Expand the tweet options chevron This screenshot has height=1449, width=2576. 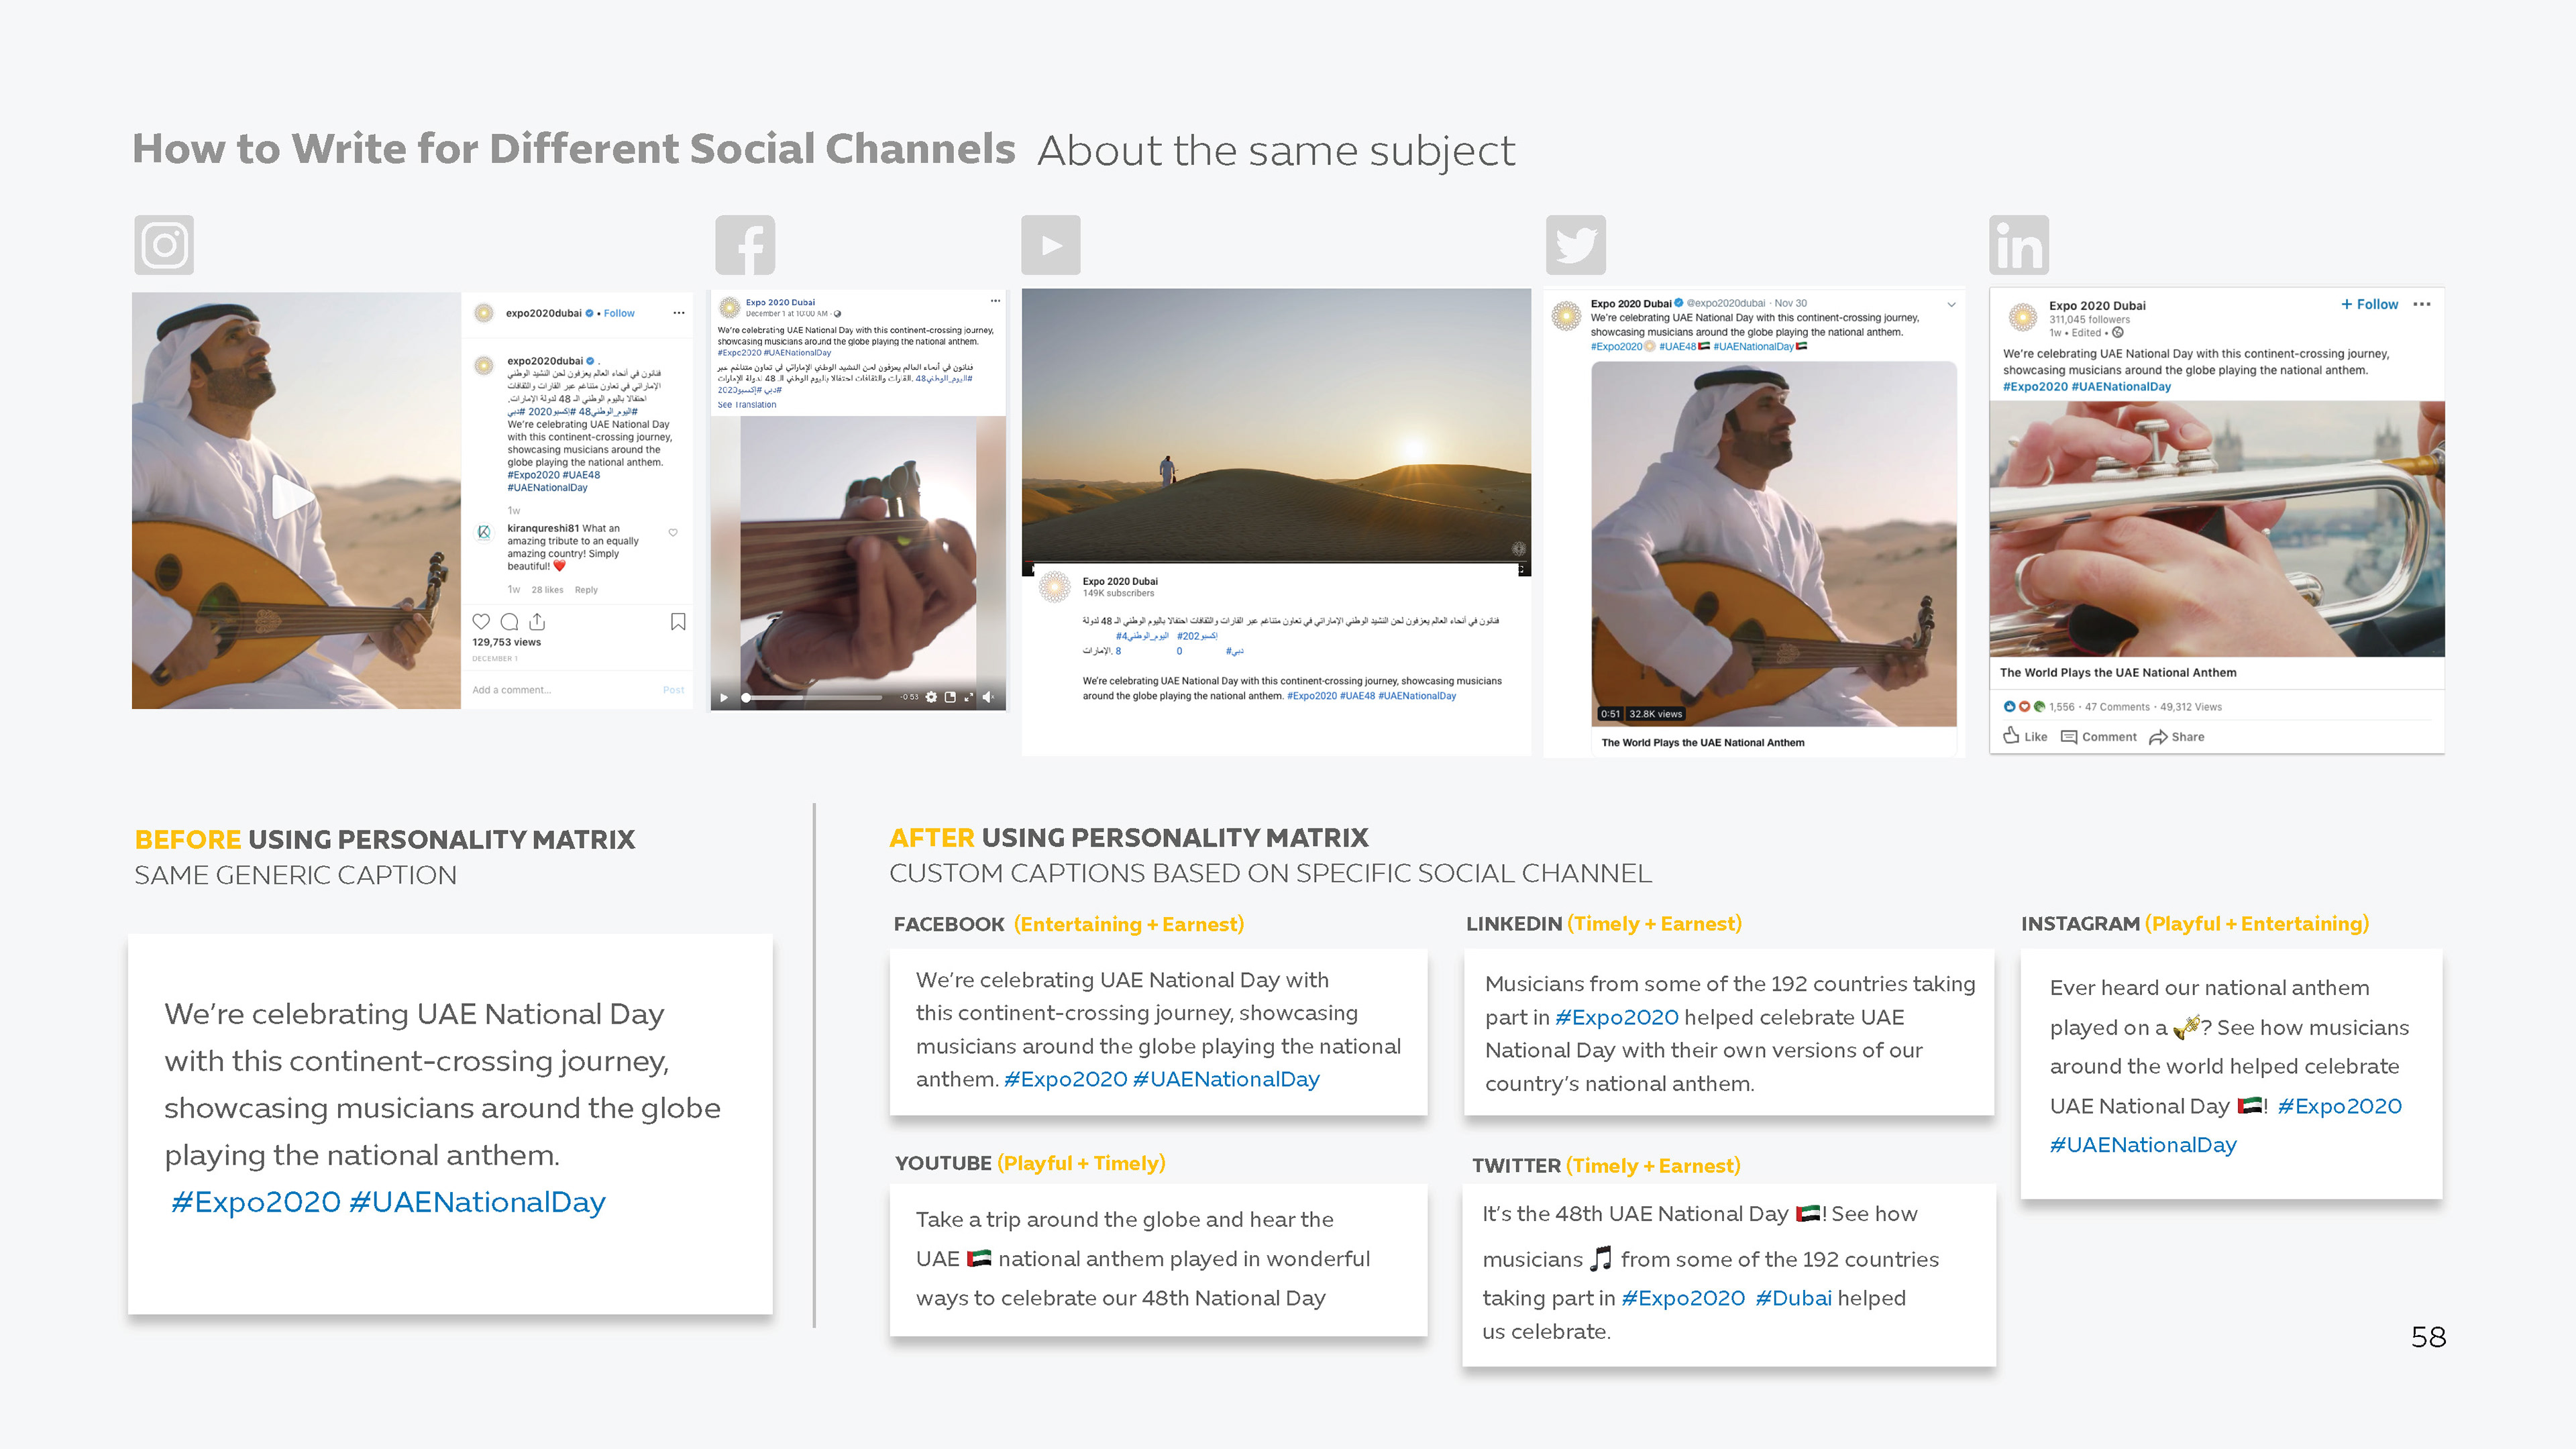click(1951, 304)
